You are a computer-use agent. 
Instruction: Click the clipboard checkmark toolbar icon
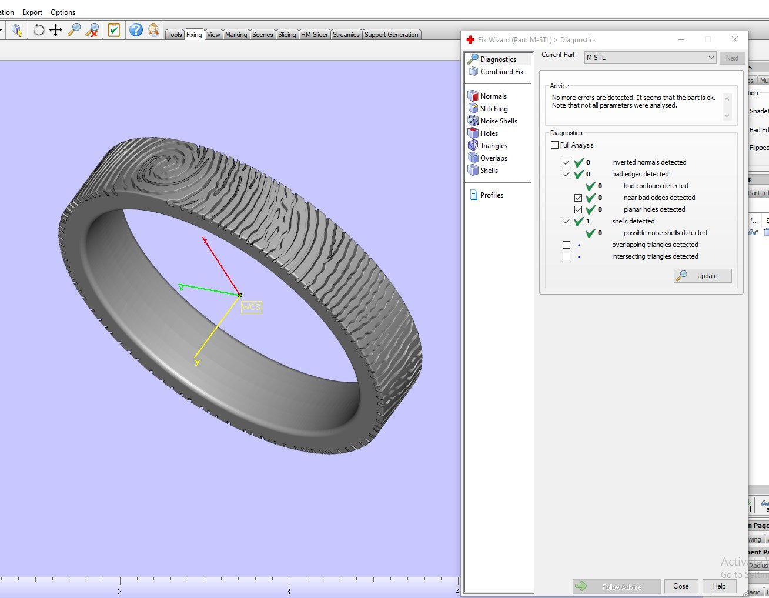114,30
